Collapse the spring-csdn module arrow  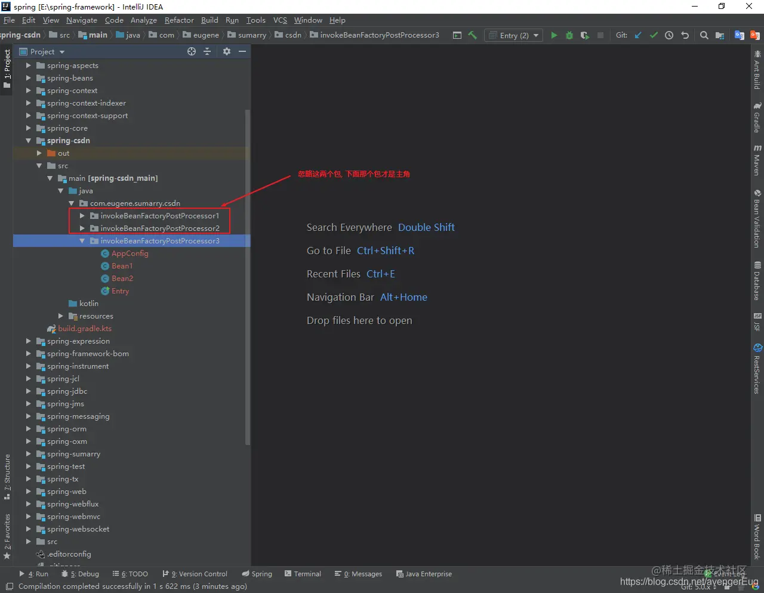[x=28, y=141]
